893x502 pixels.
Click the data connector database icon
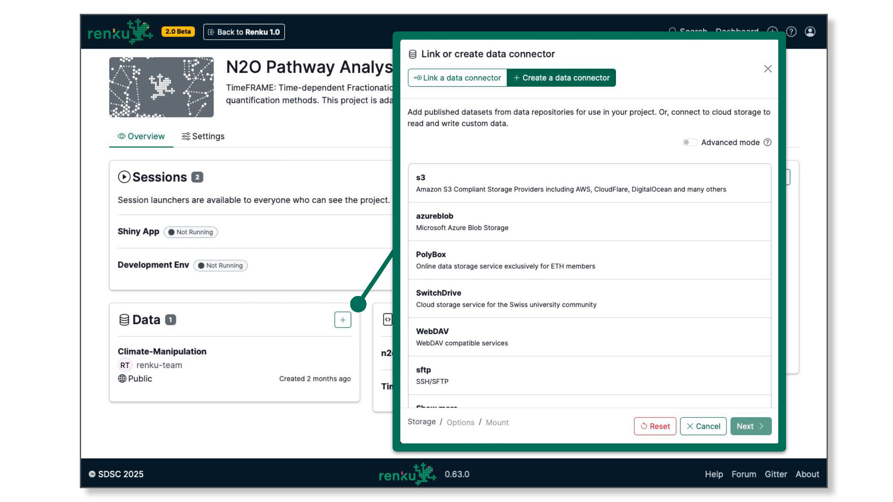click(411, 54)
